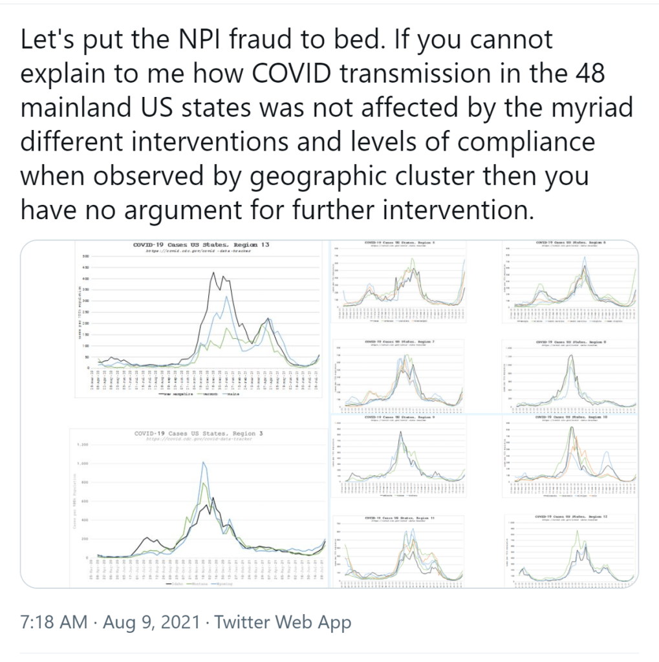Click the tweet timestamp 7:18 AM link
Screen dimensions: 659x662
(x=54, y=623)
